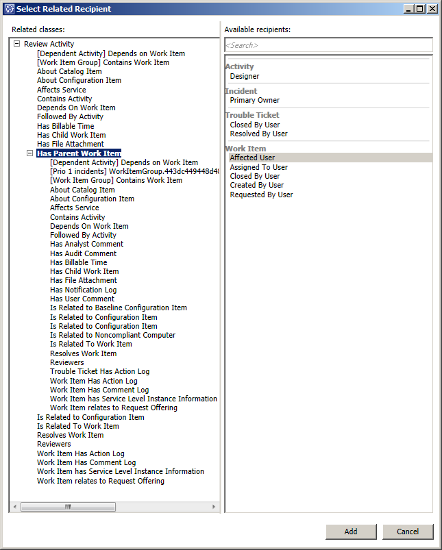
Task: Select Has Billable Time directly under Review Activity
Action: [66, 126]
